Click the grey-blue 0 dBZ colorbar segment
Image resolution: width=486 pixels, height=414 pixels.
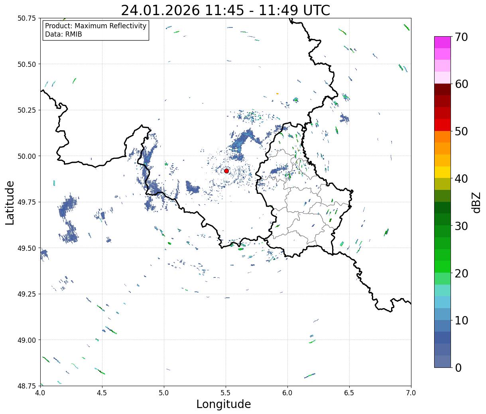(443, 361)
